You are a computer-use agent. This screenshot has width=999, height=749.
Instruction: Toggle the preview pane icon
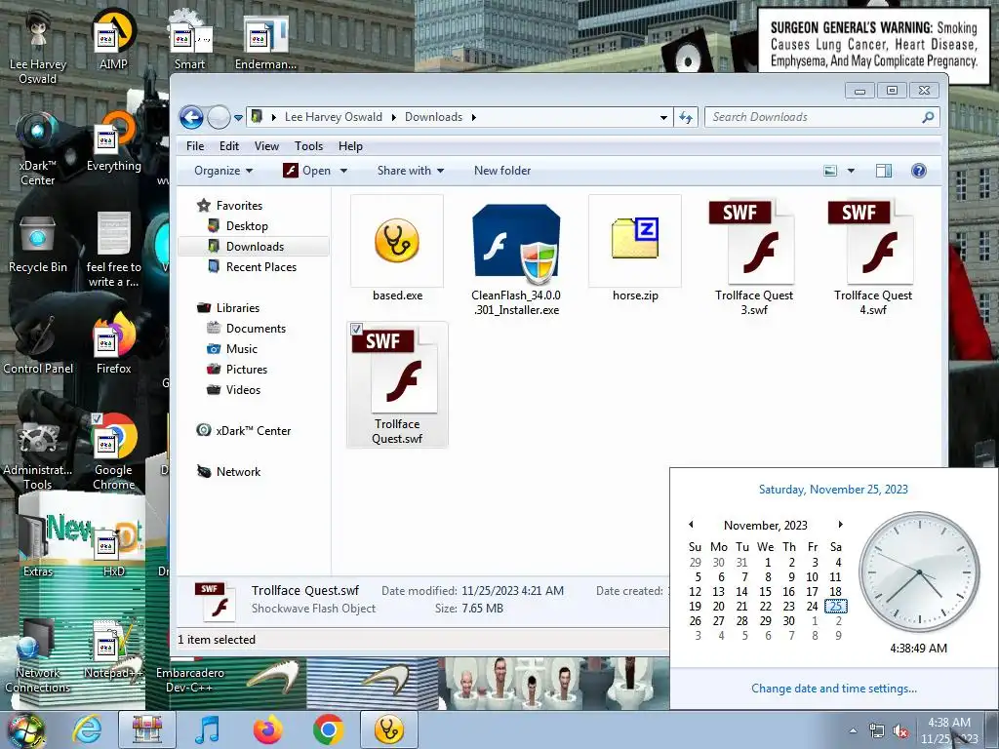tap(884, 171)
